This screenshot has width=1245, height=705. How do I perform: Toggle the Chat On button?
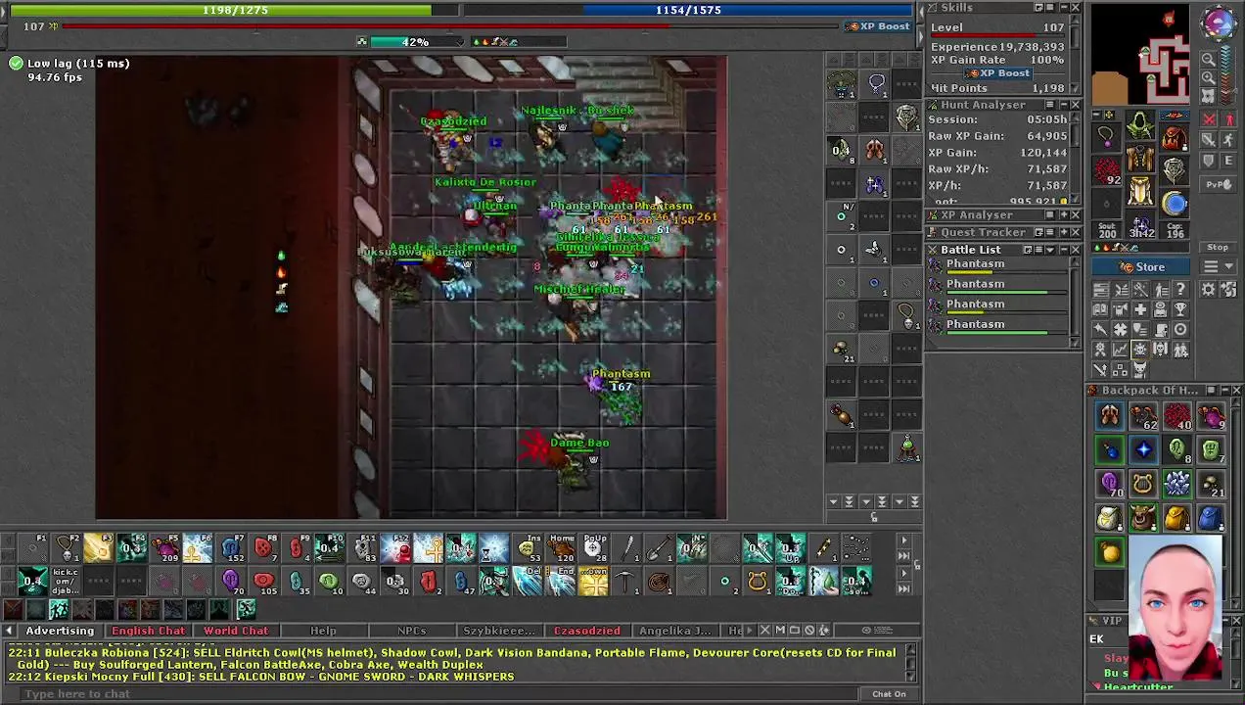tap(889, 693)
